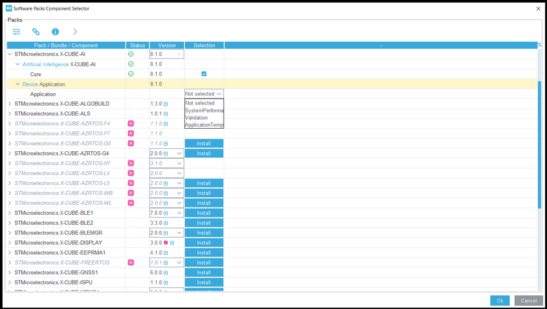Install the X-CUBE-AZRTOS-G4 pack
This screenshot has width=547, height=309.
point(204,153)
